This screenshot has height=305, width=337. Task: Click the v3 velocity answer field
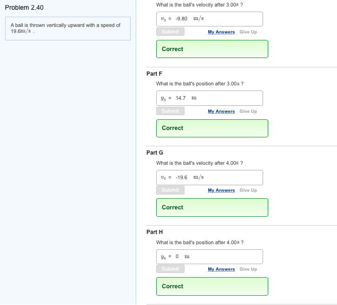click(209, 19)
